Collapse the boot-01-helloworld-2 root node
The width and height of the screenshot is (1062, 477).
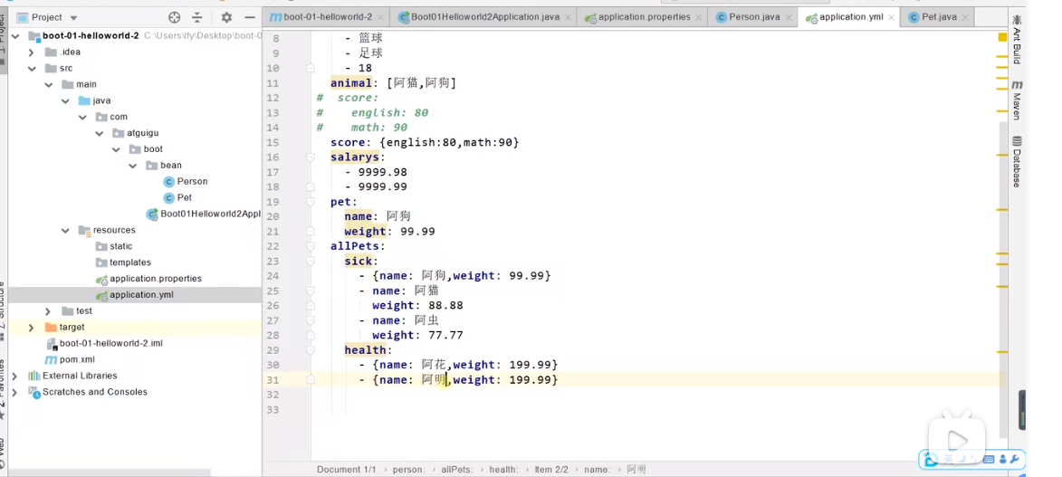click(x=14, y=36)
